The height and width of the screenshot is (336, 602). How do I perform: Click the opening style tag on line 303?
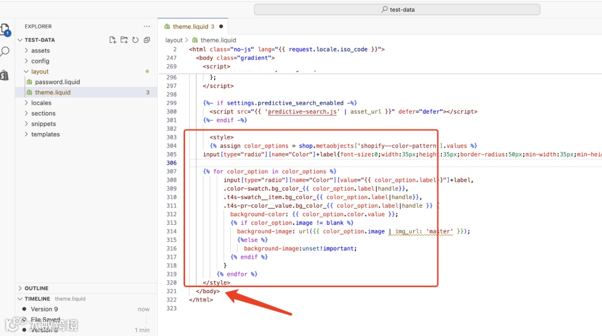[221, 137]
